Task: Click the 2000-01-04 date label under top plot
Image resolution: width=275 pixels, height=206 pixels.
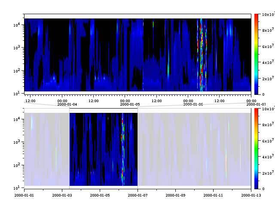Action: [67, 104]
